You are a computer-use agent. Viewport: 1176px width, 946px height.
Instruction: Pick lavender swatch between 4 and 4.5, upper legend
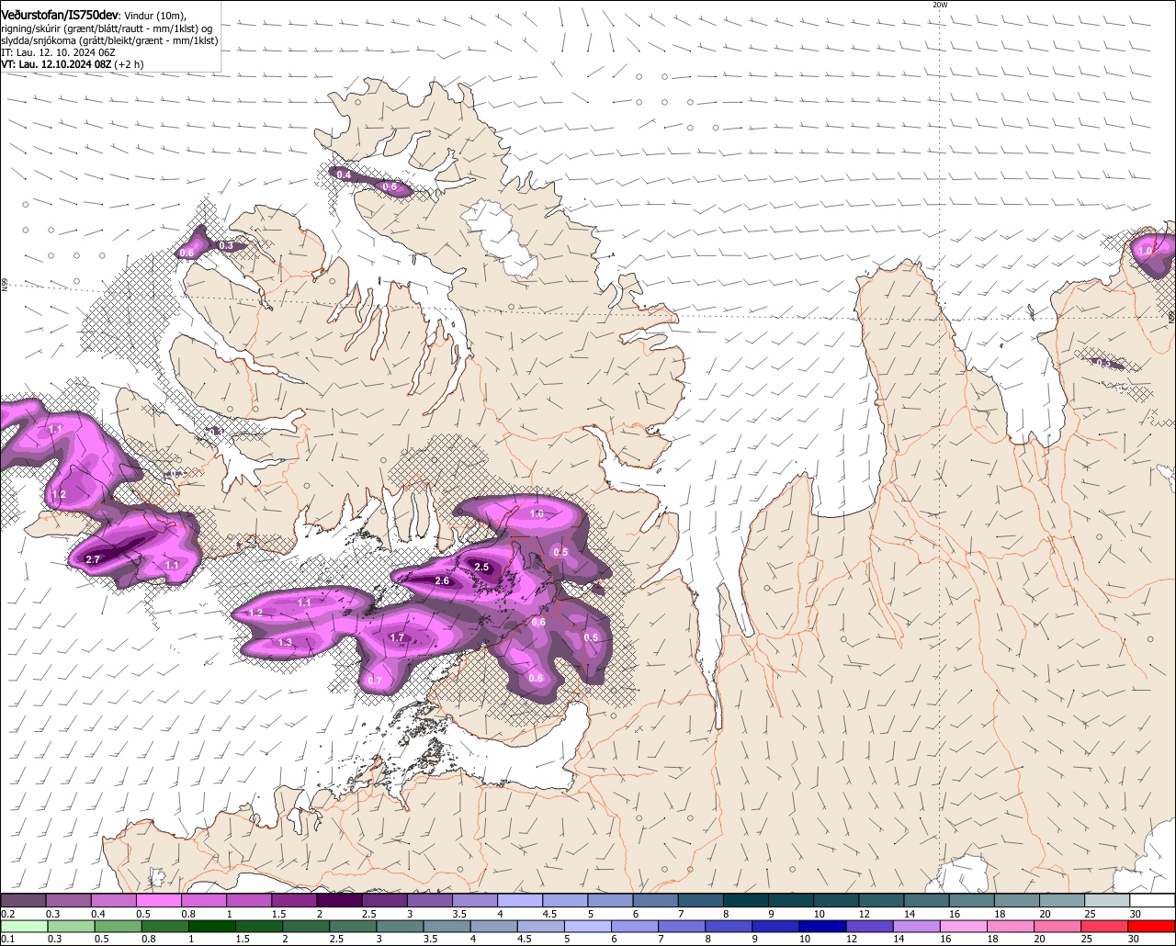(x=520, y=901)
